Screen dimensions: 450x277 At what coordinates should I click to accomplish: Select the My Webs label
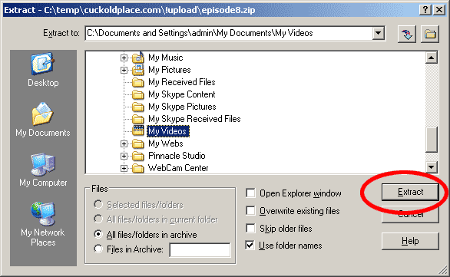point(166,143)
